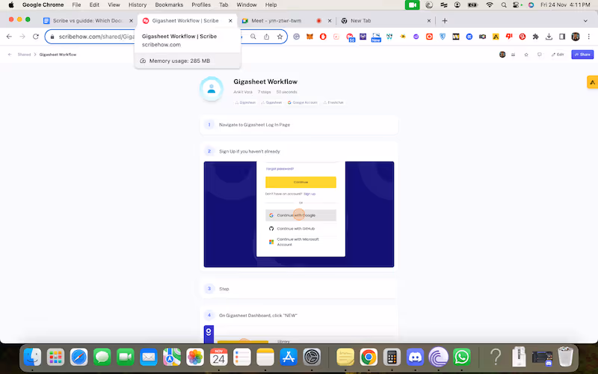This screenshot has height=374, width=598.
Task: Click the Chrome back navigation arrow
Action: pyautogui.click(x=9, y=37)
